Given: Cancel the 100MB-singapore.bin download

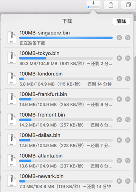Looking at the screenshot, I should [119, 38].
